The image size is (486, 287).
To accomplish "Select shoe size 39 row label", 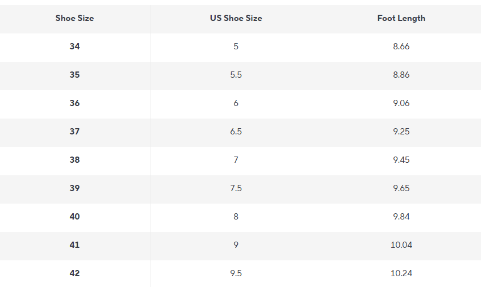I will [74, 188].
